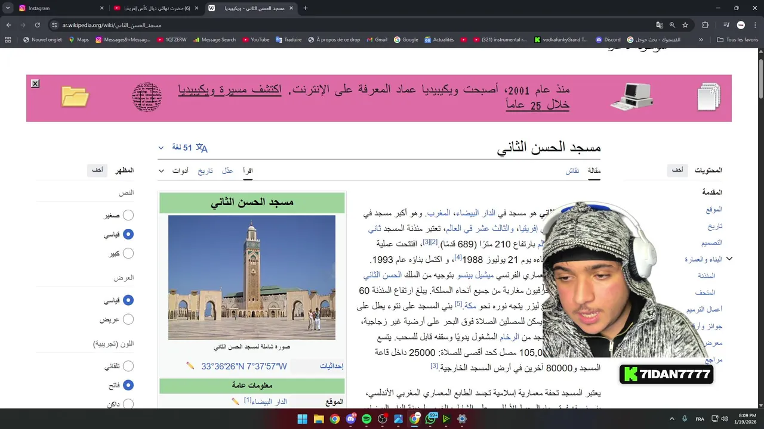Edit coordinates with the pencil icon
764x429 pixels.
click(x=190, y=366)
